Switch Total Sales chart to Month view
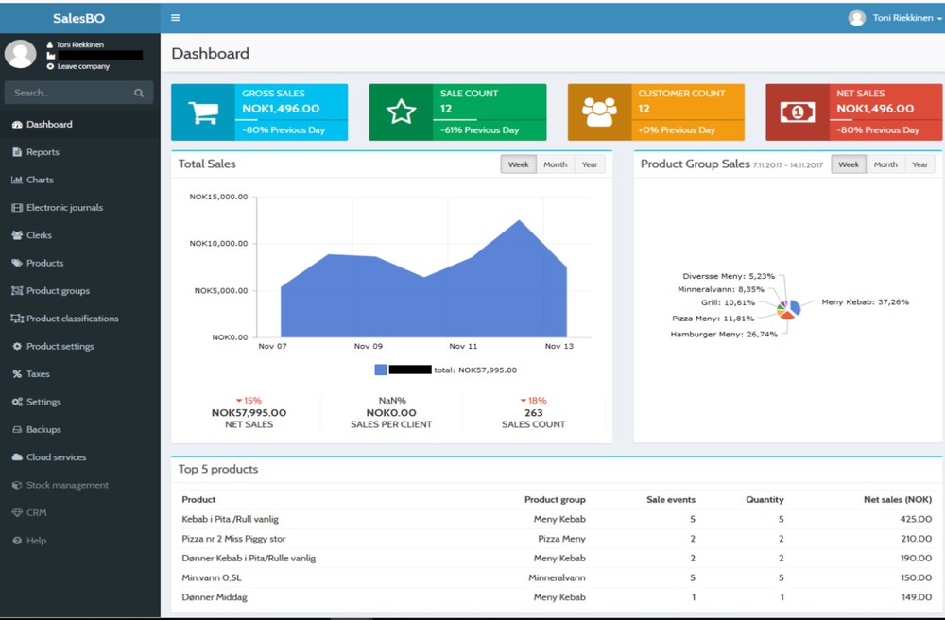 pyautogui.click(x=555, y=164)
